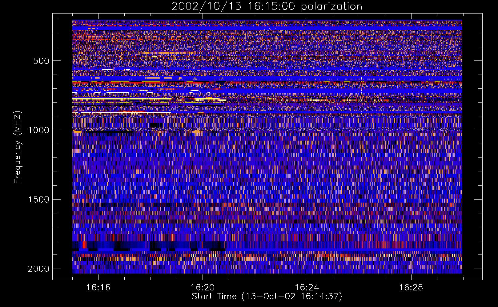498x307 pixels.
Task: Click the 1000 frequency tick label
Action: point(38,130)
